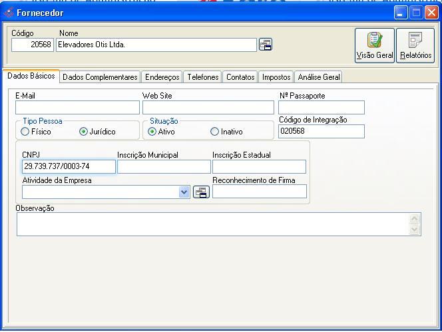Open the Relatórios reports

point(415,45)
